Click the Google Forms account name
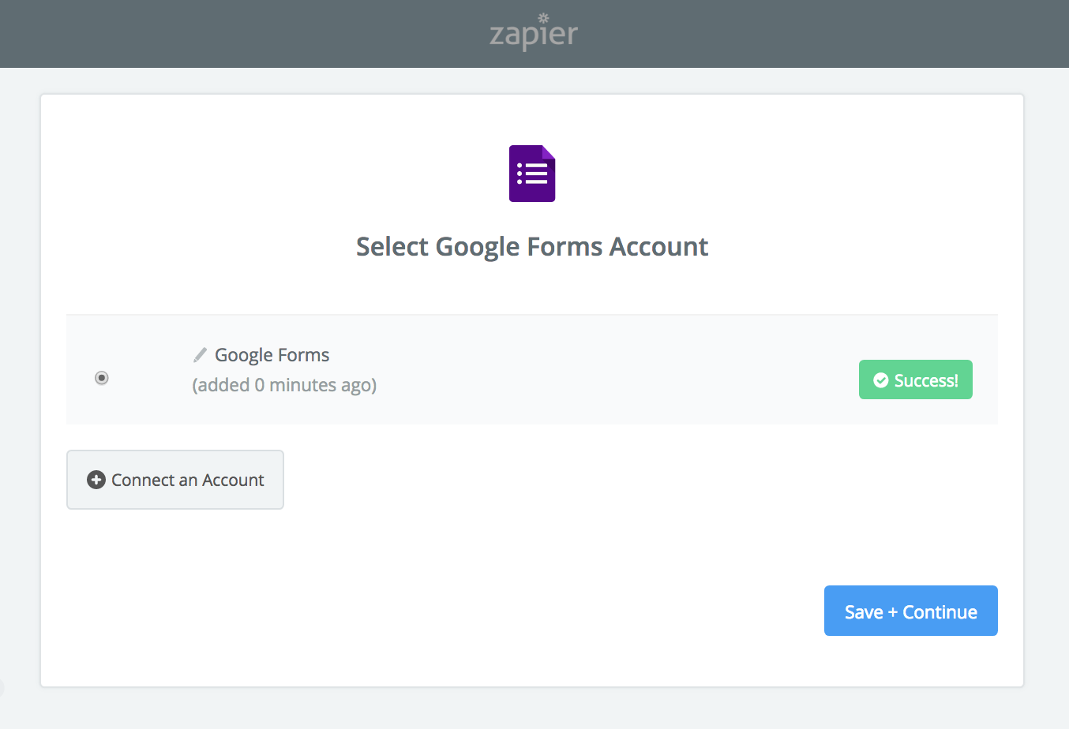Screen dimensions: 1069x729 (272, 355)
